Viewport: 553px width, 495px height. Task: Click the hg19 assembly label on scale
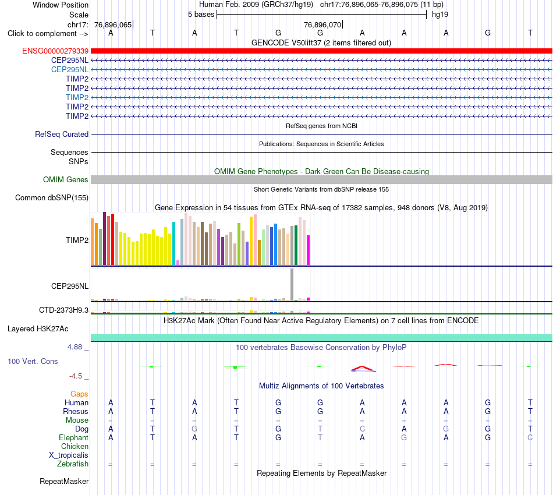coord(440,15)
